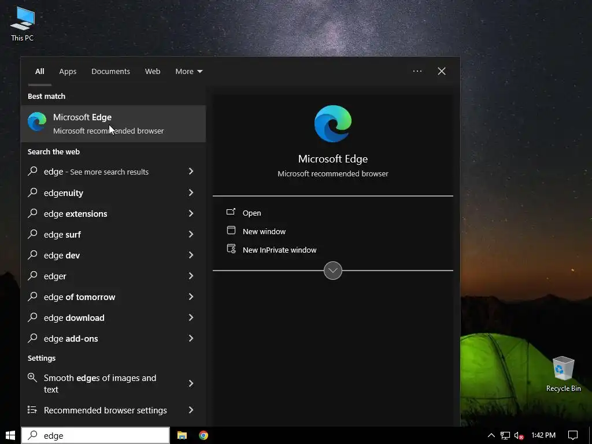
Task: Launch File Explorer from taskbar
Action: coord(182,435)
